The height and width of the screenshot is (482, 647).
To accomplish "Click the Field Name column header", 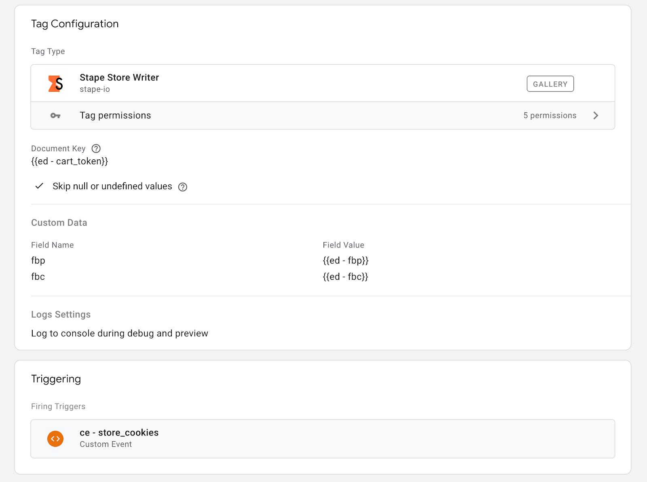I will tap(53, 245).
